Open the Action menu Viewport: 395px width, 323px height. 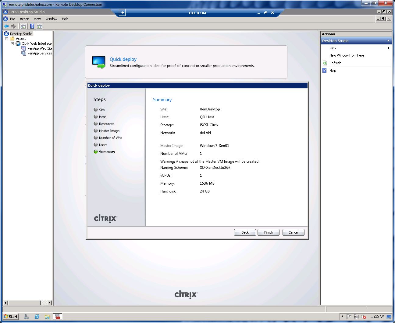25,19
